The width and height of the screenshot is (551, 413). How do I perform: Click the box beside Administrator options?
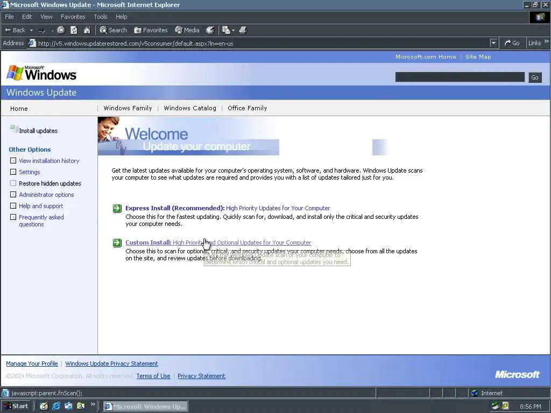coord(13,195)
